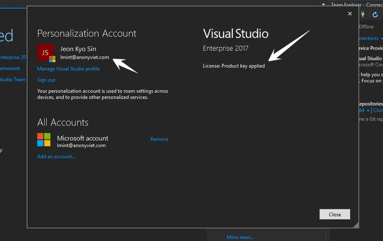Click the personalization account email address
The height and width of the screenshot is (241, 383).
click(85, 57)
